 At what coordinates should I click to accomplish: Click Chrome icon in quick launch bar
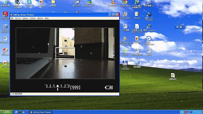tap(23, 112)
